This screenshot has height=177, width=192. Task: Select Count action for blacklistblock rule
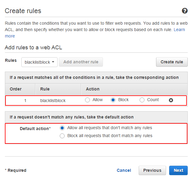[142, 100]
